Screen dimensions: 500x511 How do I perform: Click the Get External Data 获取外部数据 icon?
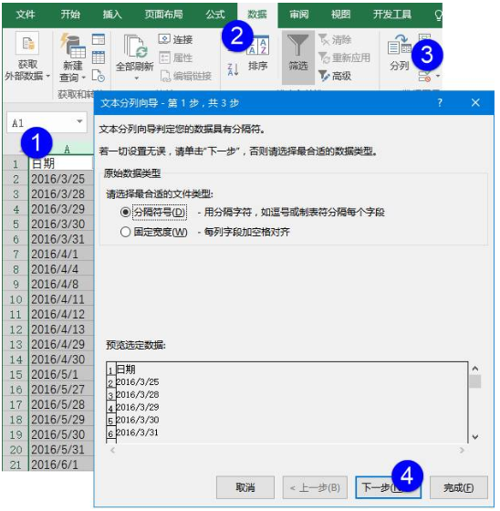coord(27,44)
